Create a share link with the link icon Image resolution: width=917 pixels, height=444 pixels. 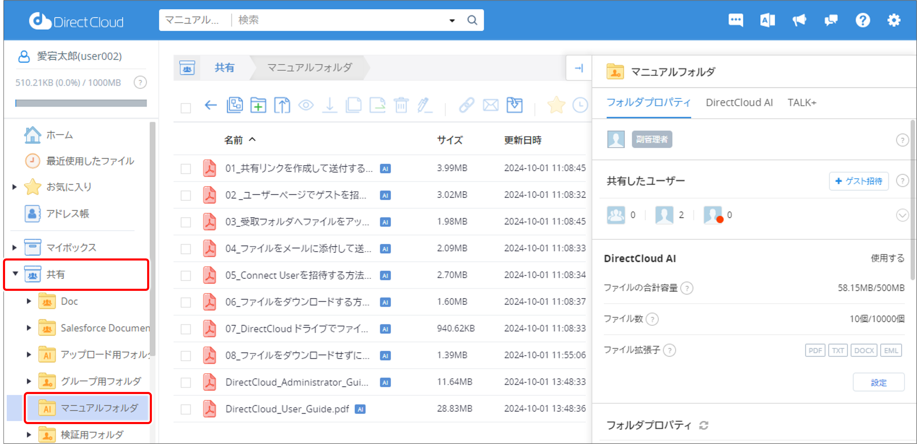tap(467, 105)
